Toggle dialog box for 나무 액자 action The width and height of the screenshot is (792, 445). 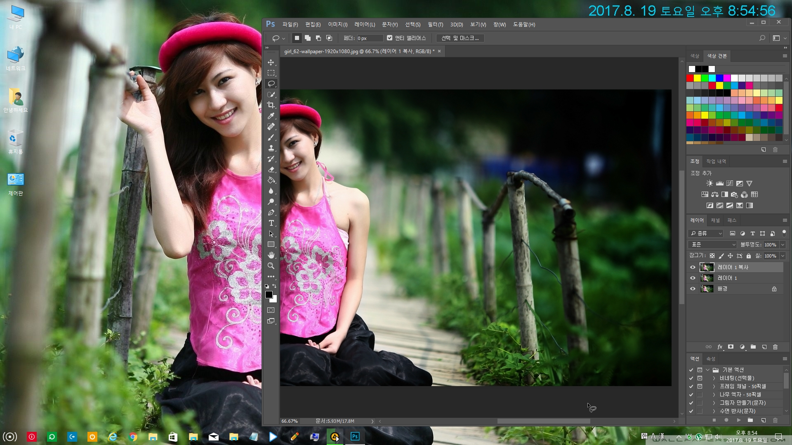tap(700, 395)
